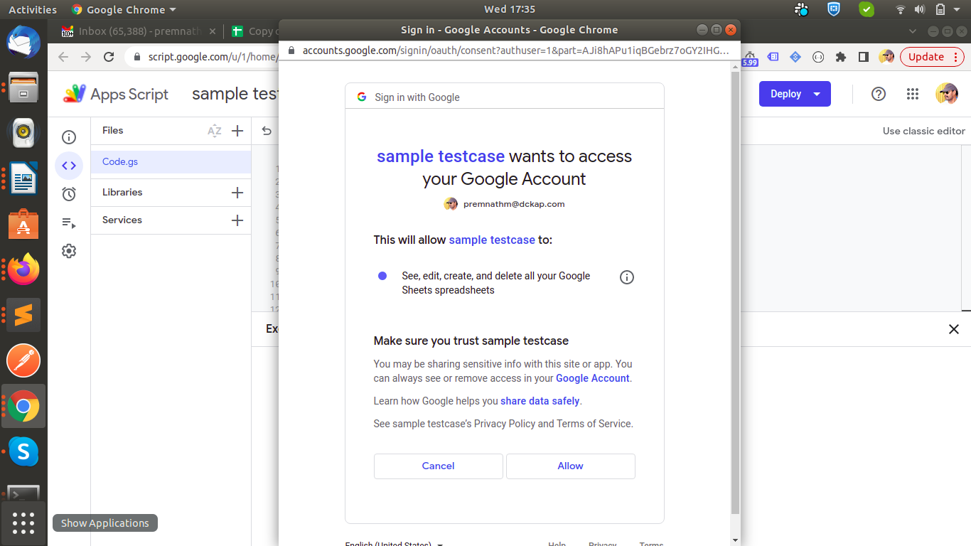Click the Chrome profile avatar in toolbar
The height and width of the screenshot is (546, 971).
[886, 57]
